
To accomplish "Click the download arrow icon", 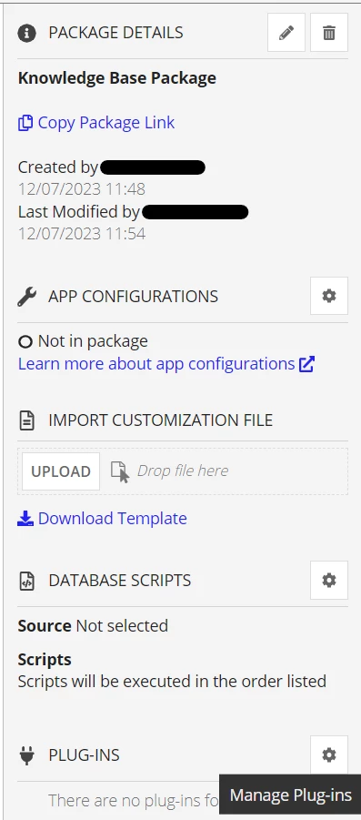I will [x=25, y=518].
